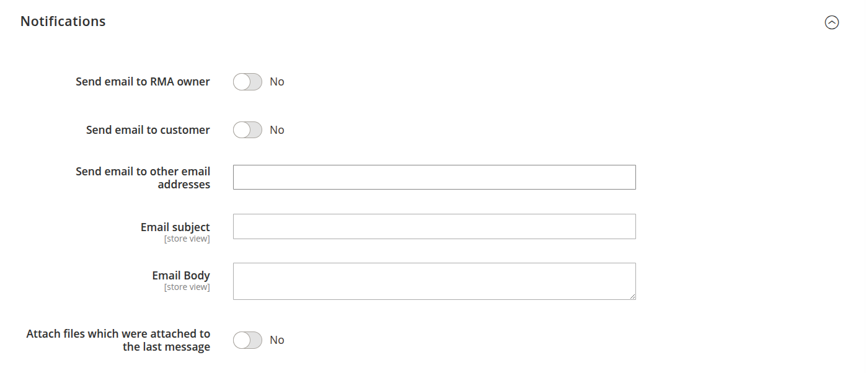Collapse the Notifications section chevron icon
This screenshot has height=373, width=866.
coord(831,22)
